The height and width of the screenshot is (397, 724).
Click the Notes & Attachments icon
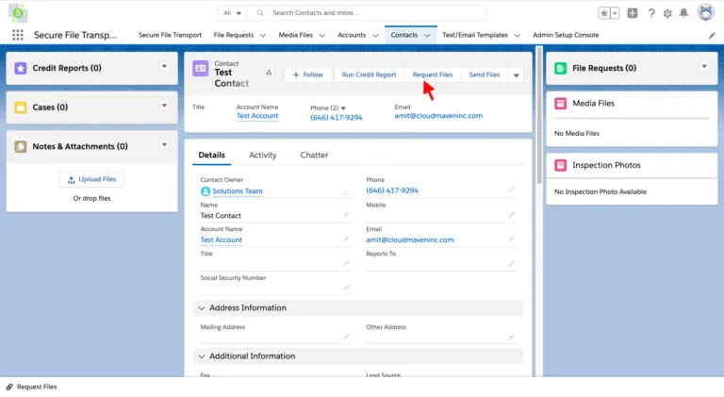(21, 147)
